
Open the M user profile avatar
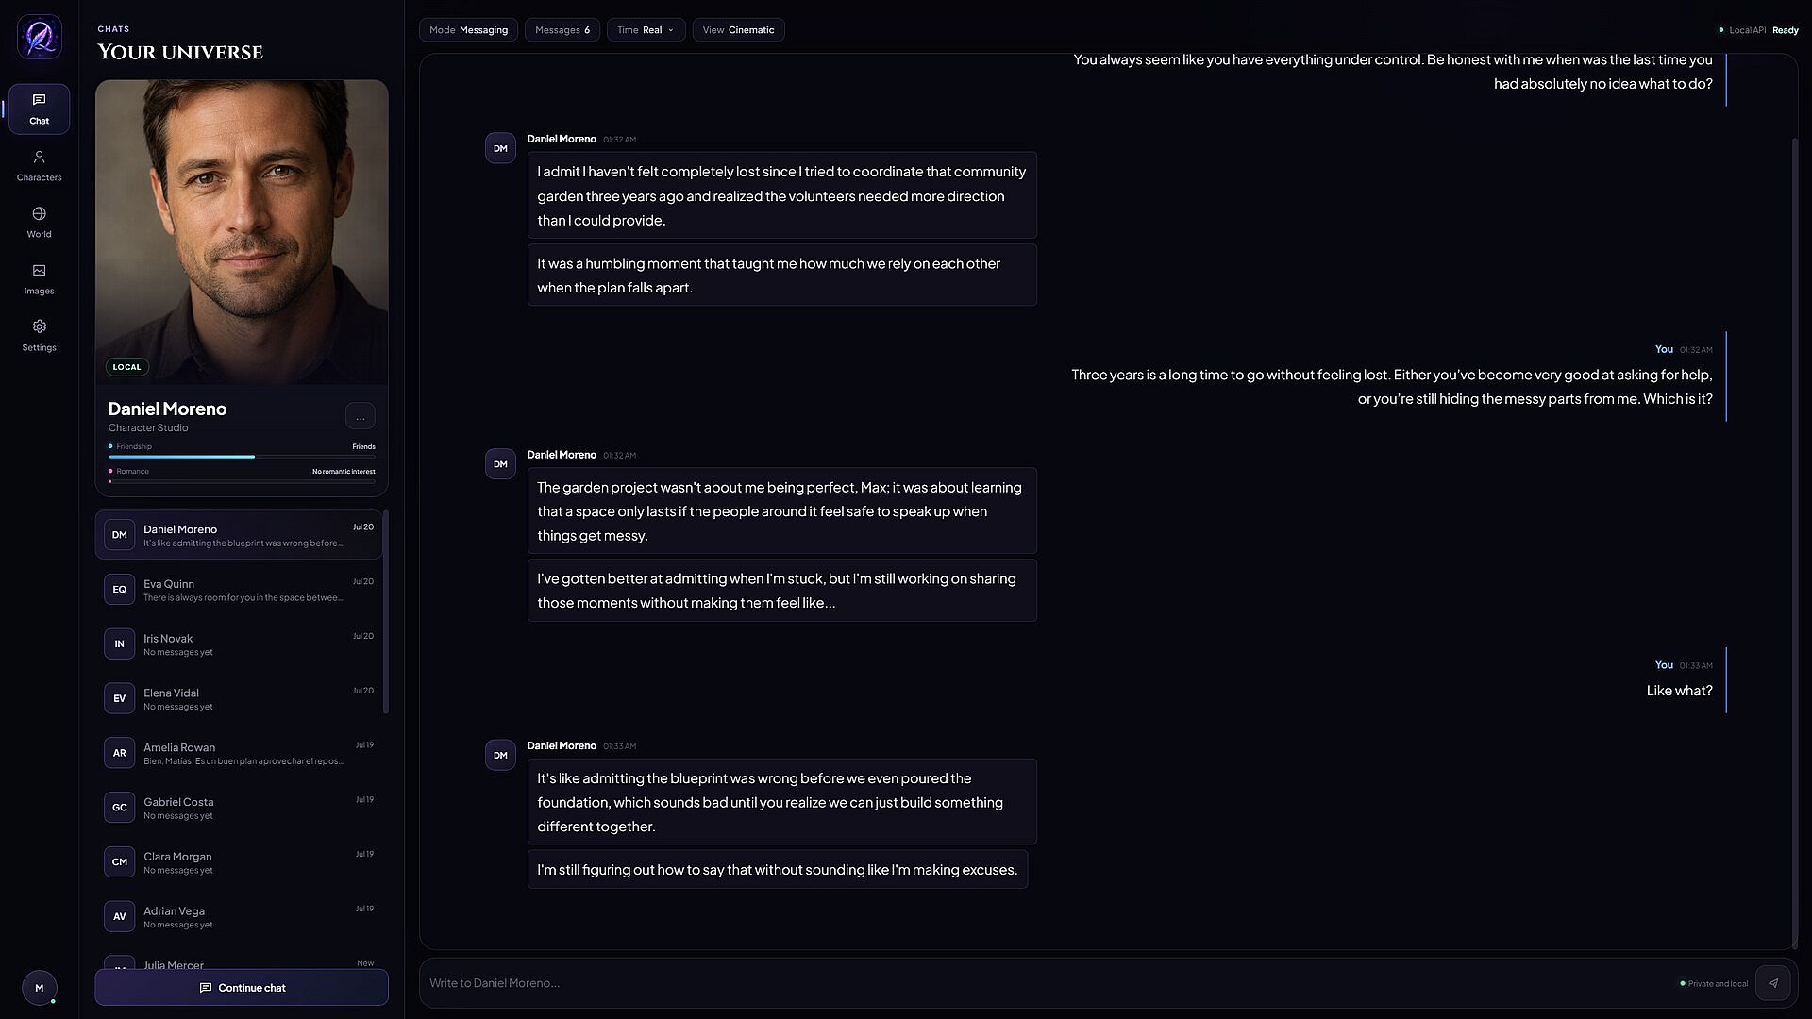(x=39, y=988)
